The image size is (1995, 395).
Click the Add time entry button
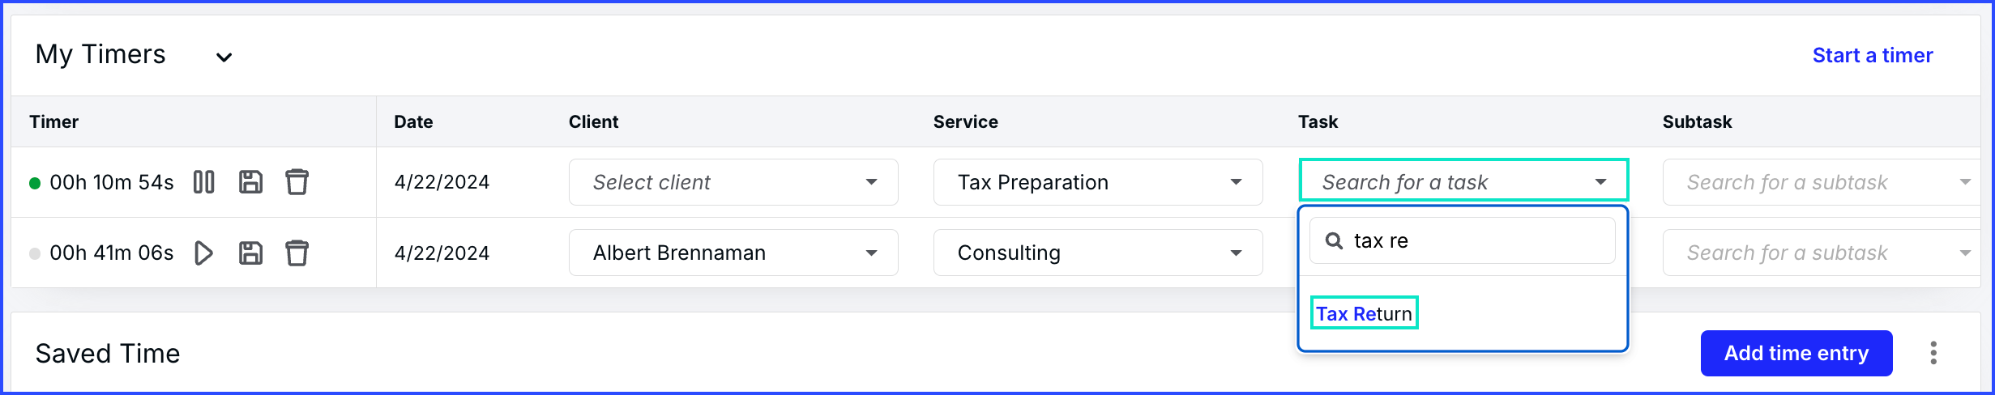[1796, 353]
